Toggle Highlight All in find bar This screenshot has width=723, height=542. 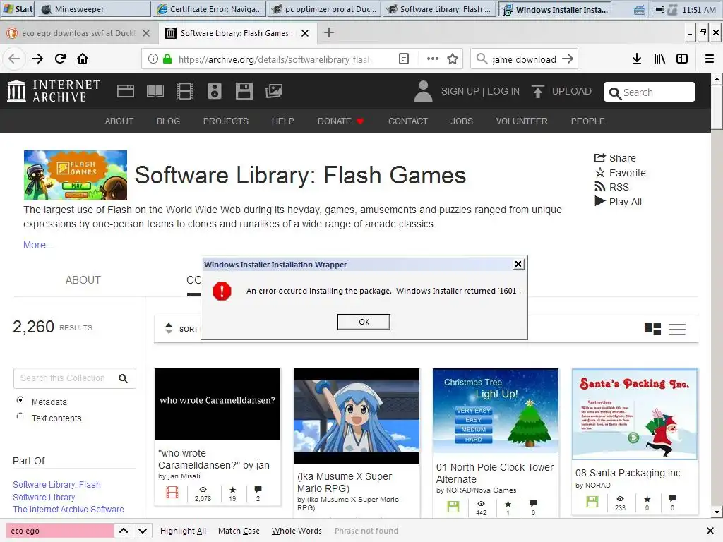[183, 531]
